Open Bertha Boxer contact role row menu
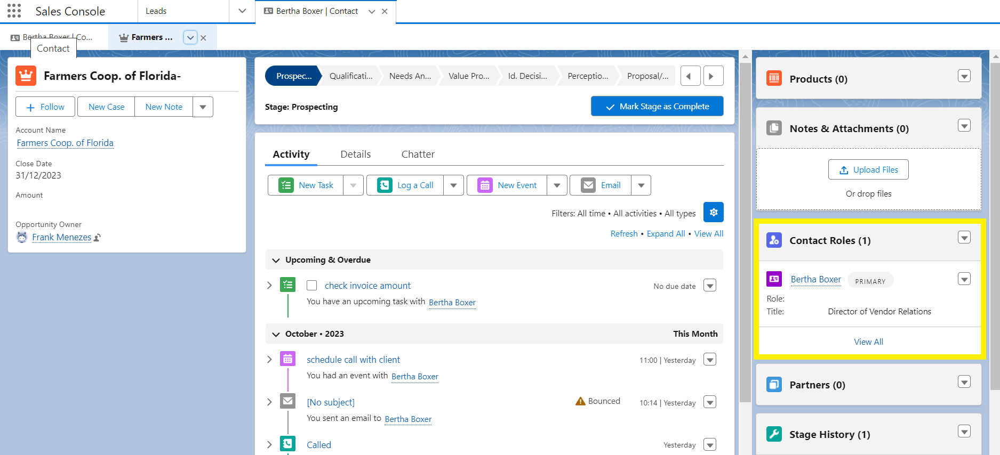Image resolution: width=1000 pixels, height=455 pixels. pos(964,279)
